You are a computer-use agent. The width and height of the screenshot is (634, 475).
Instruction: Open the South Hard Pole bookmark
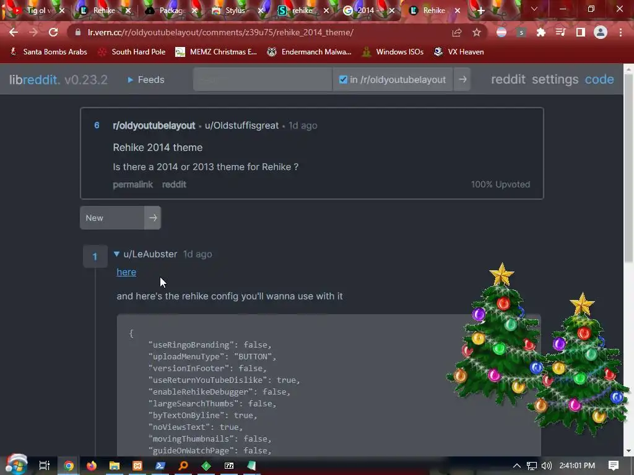point(132,52)
